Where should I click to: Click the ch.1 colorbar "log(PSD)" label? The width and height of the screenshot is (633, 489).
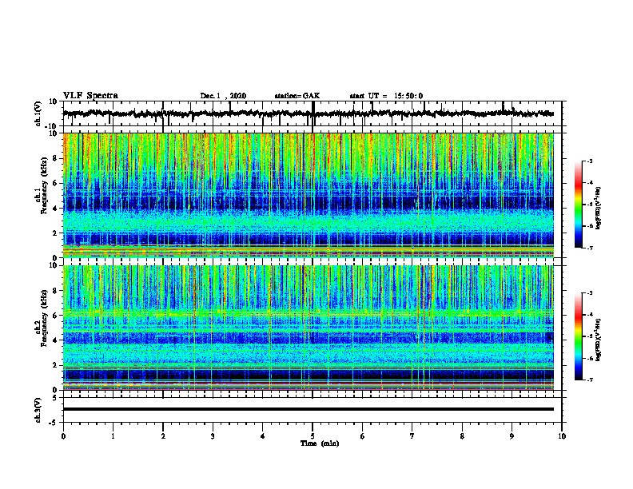[x=599, y=209]
